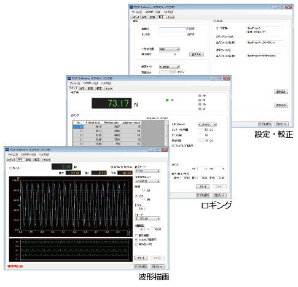
Task: Click the 'Judgment result' column header
Action: (131, 122)
